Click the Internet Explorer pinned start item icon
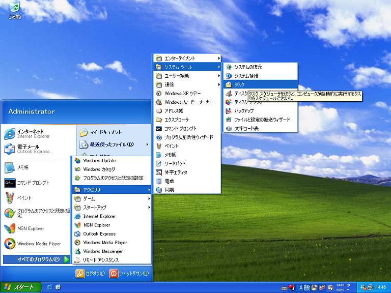This screenshot has height=293, width=391. (10, 134)
